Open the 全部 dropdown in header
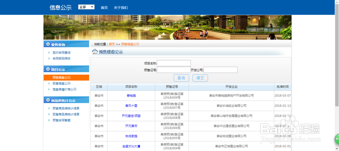 pyautogui.click(x=86, y=7)
